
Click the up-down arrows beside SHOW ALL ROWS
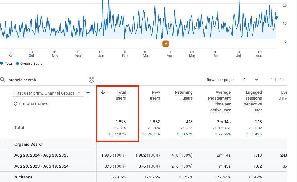point(16,104)
